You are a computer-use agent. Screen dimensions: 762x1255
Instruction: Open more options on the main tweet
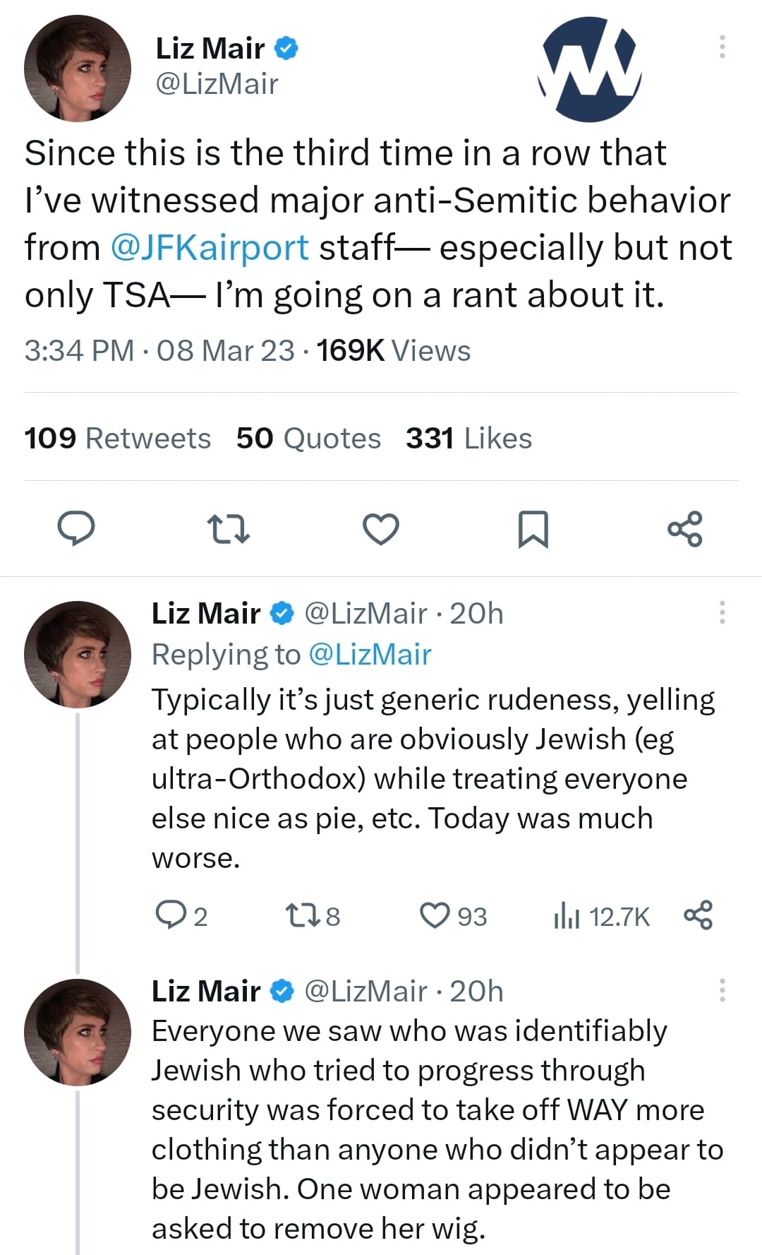(722, 47)
